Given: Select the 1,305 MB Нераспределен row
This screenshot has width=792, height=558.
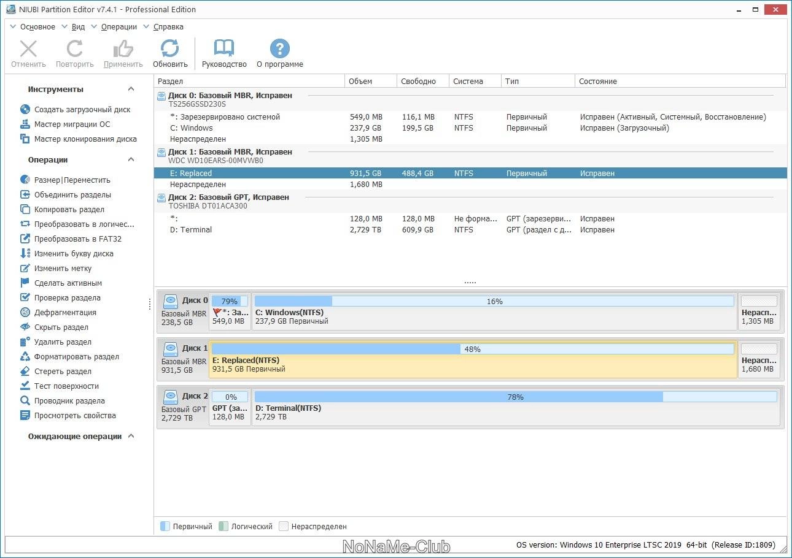Looking at the screenshot, I should tap(470, 139).
